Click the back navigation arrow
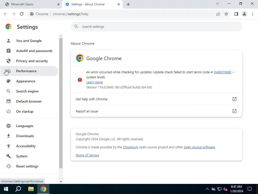 click(x=6, y=14)
